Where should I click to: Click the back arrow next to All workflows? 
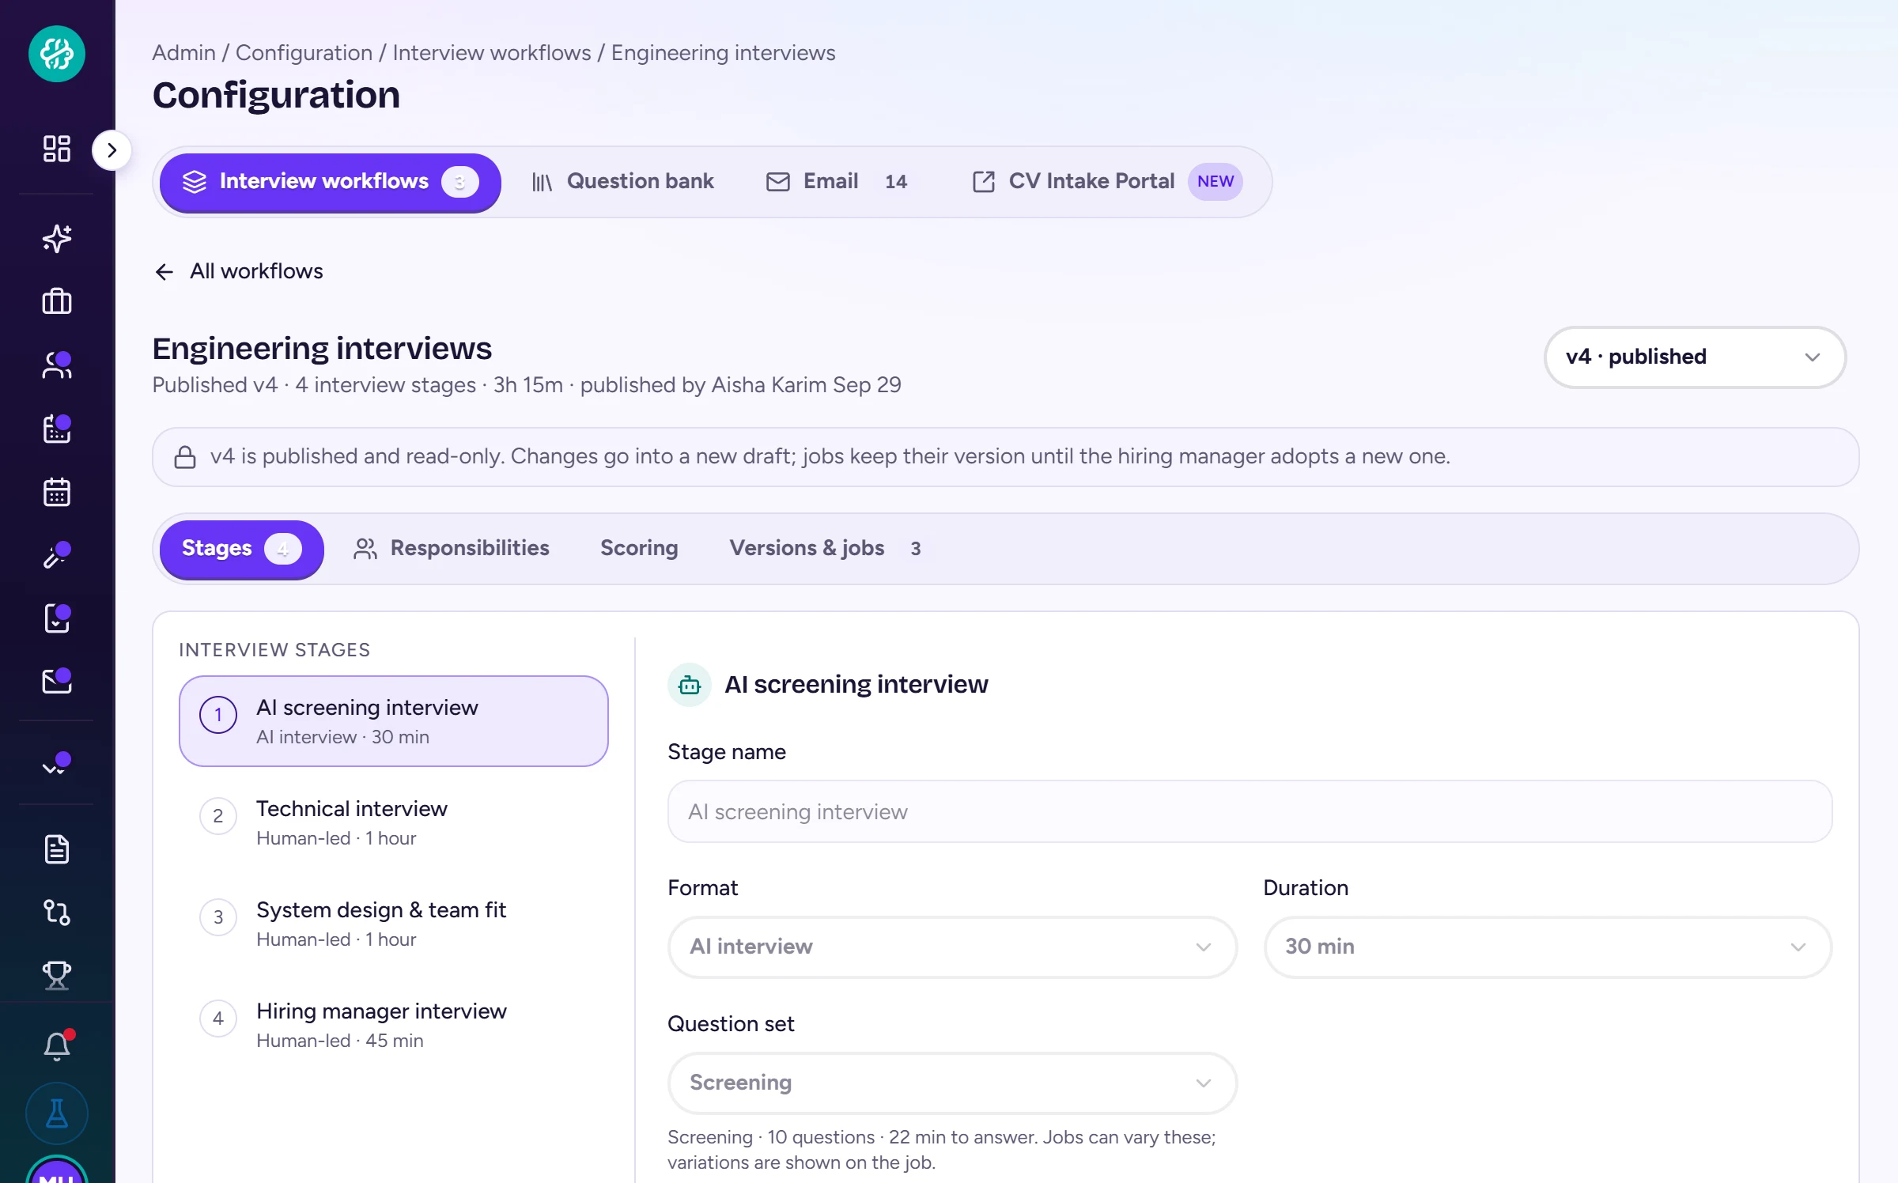[x=164, y=272]
